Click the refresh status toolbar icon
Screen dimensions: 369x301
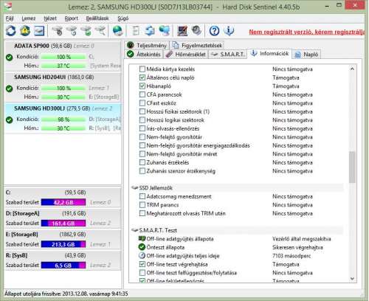pos(11,31)
